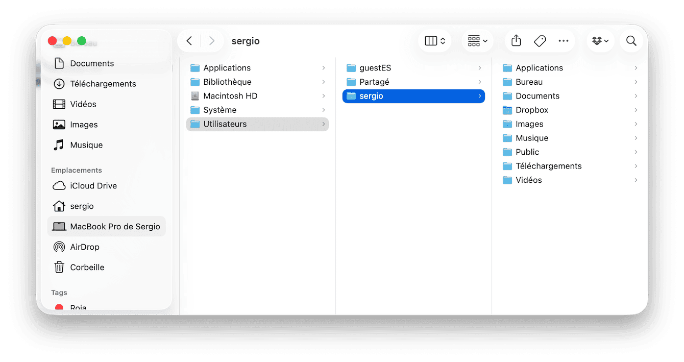Open the Share menu icon
This screenshot has width=684, height=362.
(x=516, y=41)
